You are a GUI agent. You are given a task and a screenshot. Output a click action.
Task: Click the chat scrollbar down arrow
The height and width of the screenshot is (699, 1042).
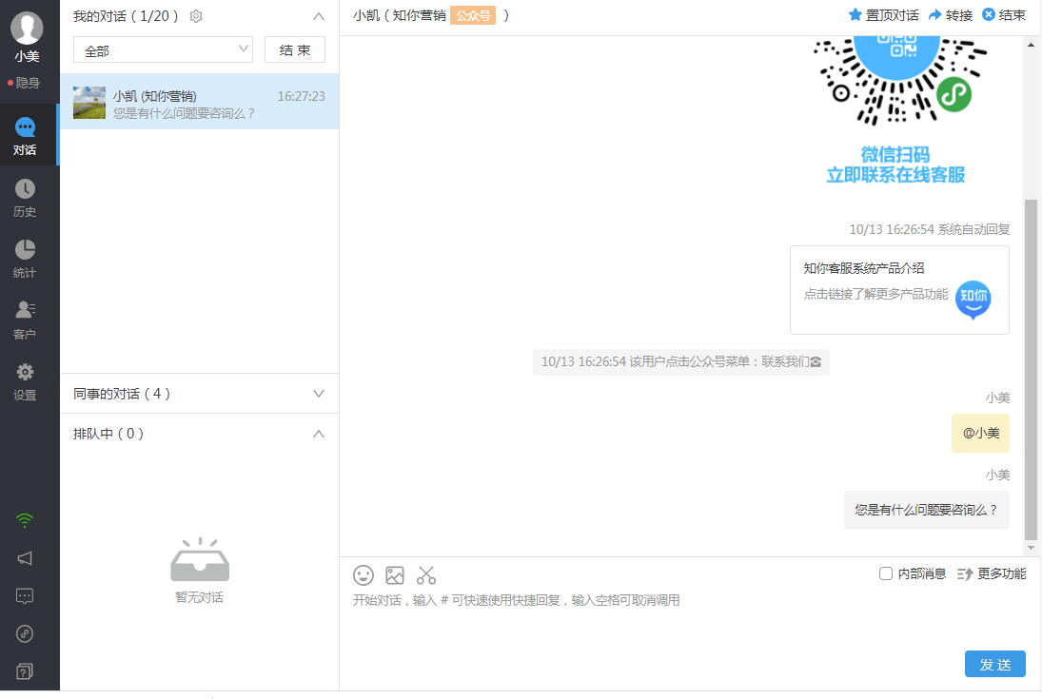[1031, 548]
